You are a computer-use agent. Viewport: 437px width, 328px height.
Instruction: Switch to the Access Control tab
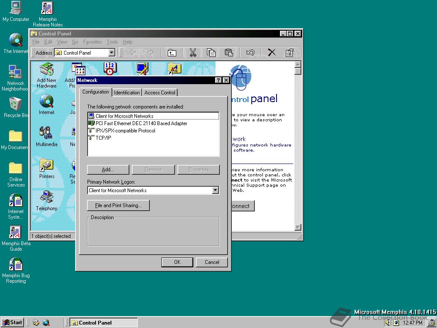[x=160, y=93]
